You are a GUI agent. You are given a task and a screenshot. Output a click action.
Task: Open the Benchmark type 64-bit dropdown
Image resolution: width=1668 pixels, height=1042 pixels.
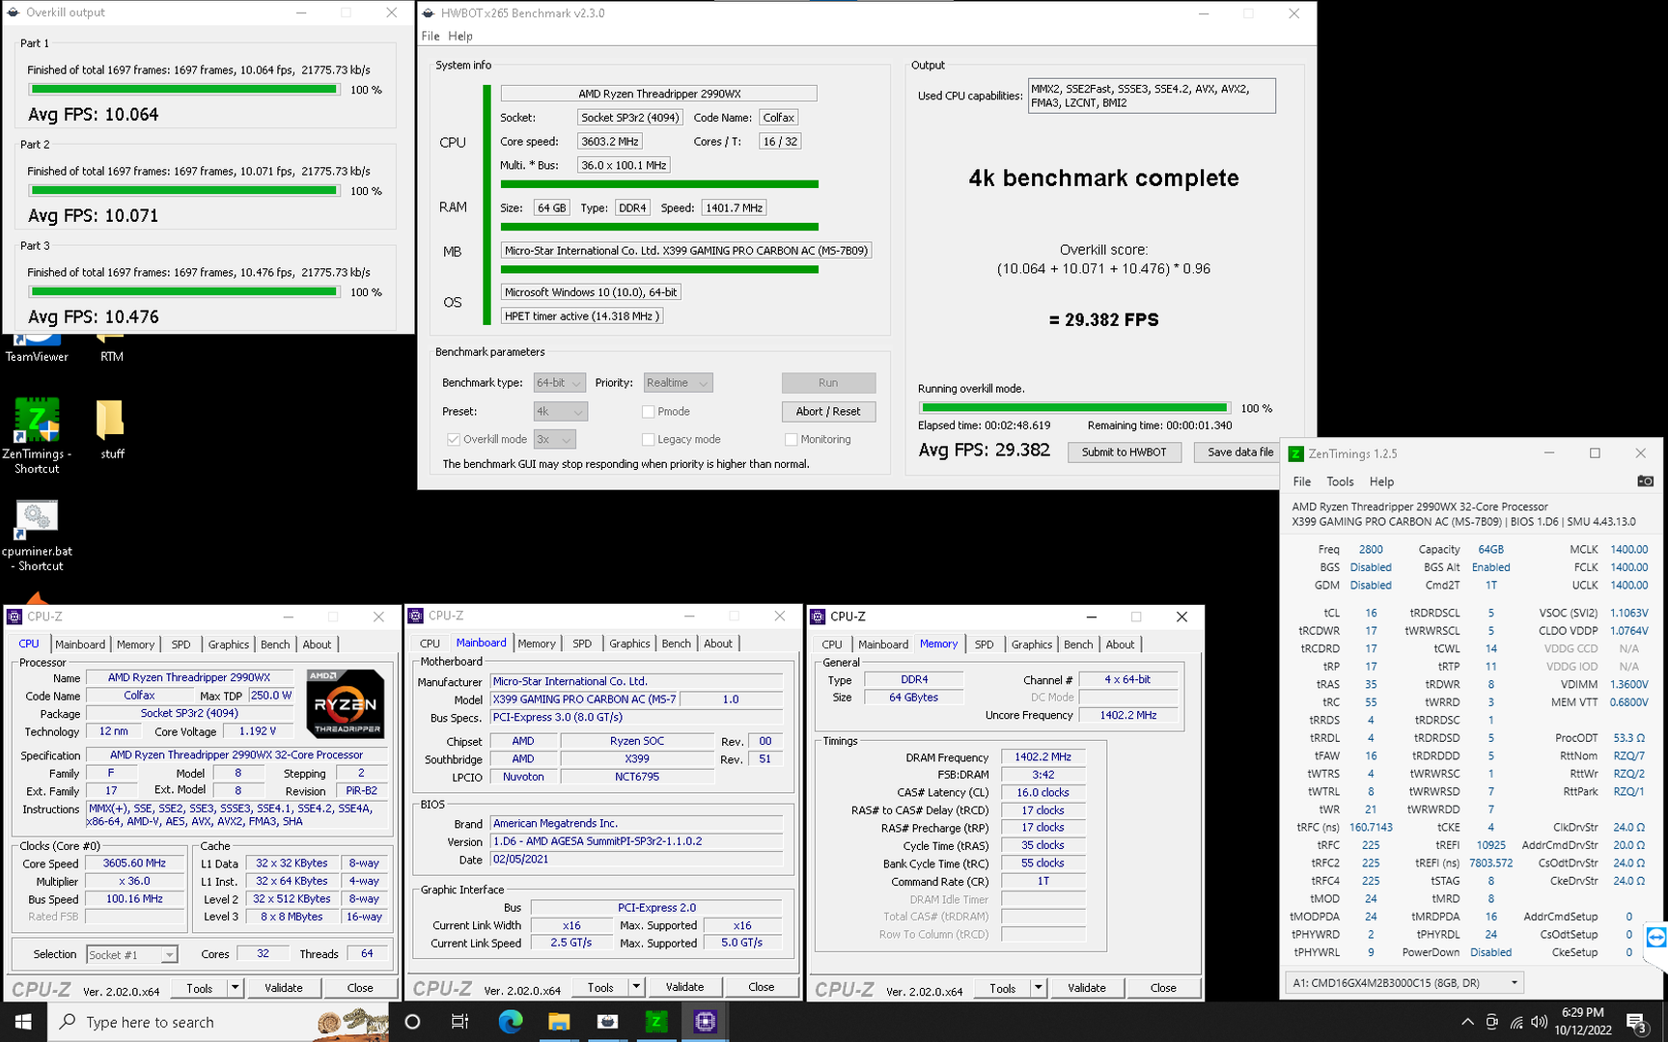(560, 383)
